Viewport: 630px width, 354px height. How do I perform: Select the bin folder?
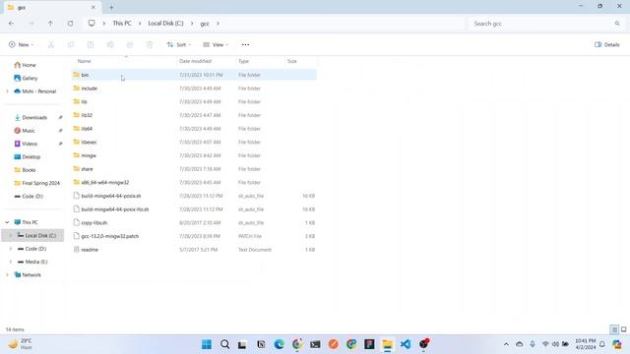(194, 75)
